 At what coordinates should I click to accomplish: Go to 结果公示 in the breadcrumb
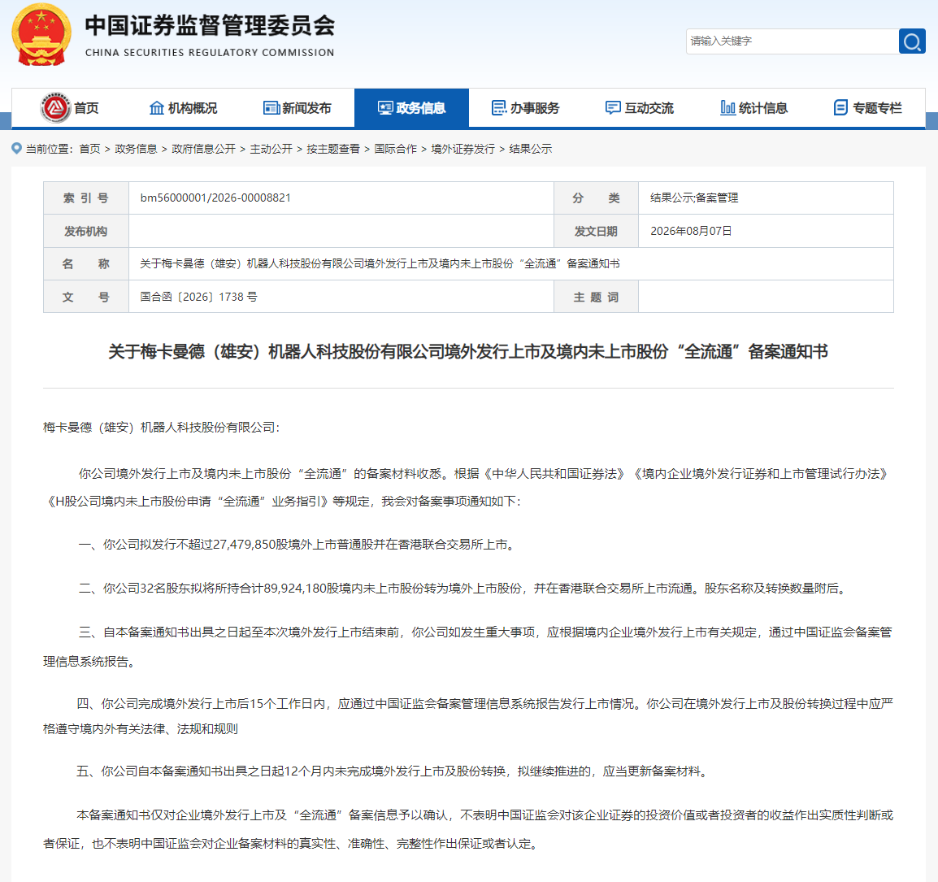531,149
